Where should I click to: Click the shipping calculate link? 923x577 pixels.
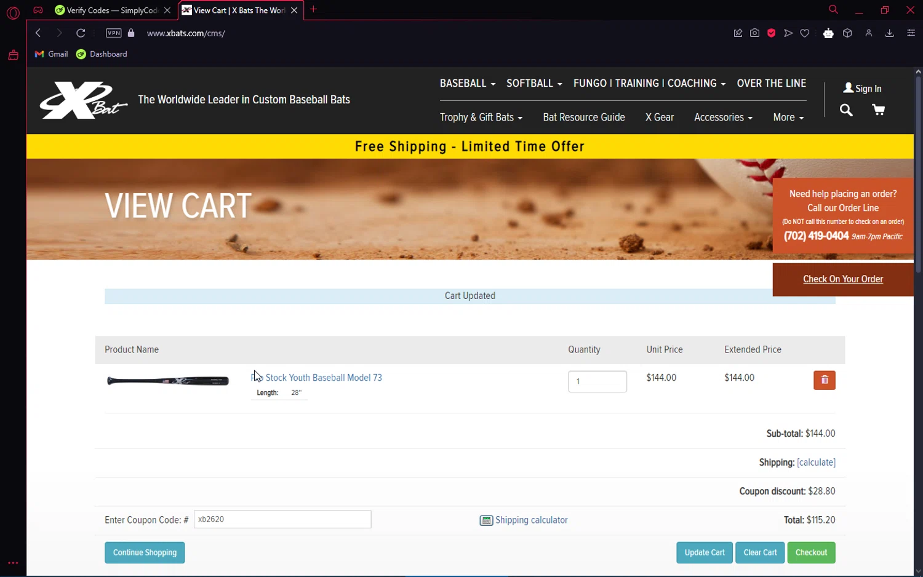tap(816, 463)
